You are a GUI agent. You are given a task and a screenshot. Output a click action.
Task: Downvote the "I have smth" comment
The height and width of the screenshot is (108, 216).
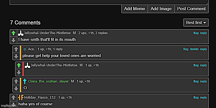(x=13, y=40)
